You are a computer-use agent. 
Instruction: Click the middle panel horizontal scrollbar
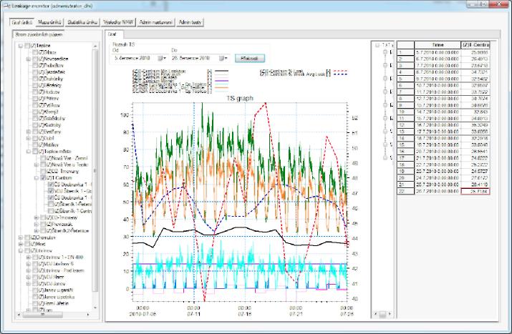coord(382,314)
